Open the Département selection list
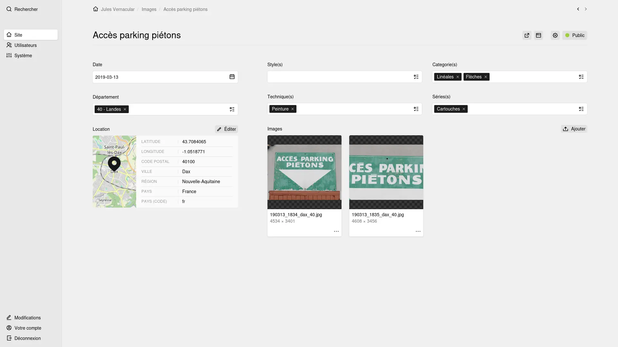Viewport: 618px width, 347px height. pos(232,109)
